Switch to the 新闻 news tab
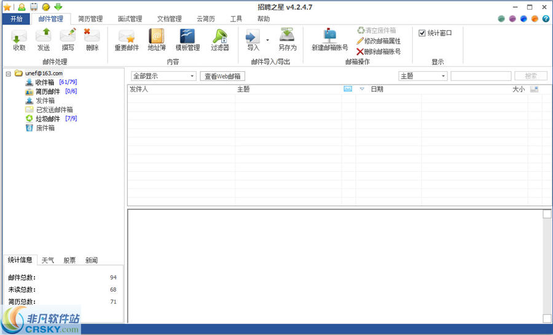This screenshot has width=553, height=335. 92,260
